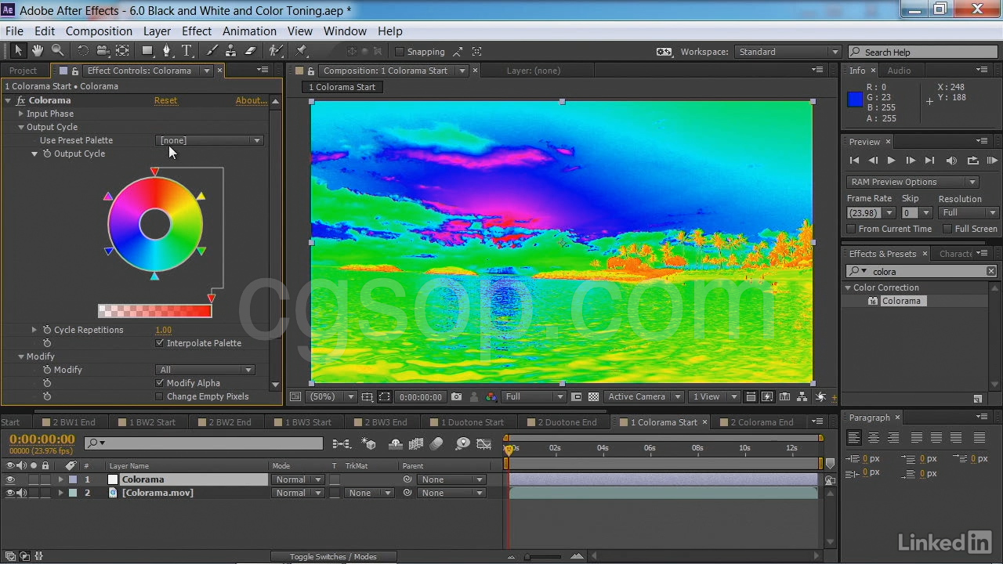Viewport: 1003px width, 564px height.
Task: Hide the Colorama layer with eye icon
Action: [10, 479]
